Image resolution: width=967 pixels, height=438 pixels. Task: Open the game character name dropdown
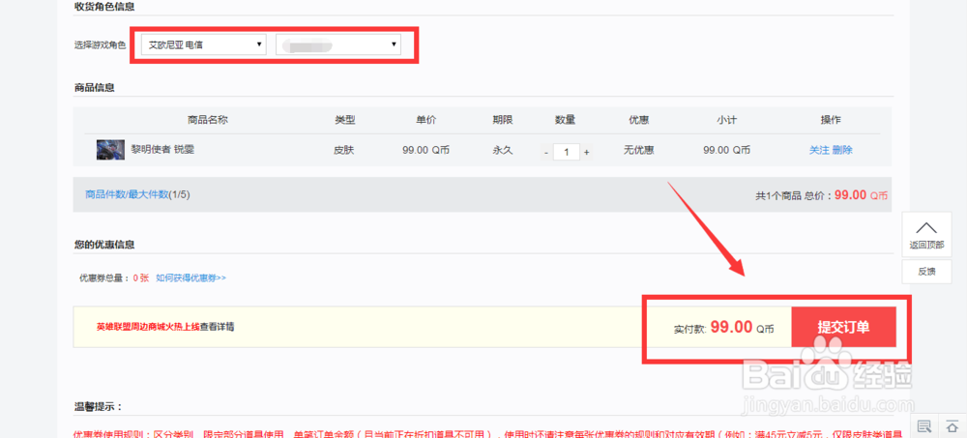338,44
